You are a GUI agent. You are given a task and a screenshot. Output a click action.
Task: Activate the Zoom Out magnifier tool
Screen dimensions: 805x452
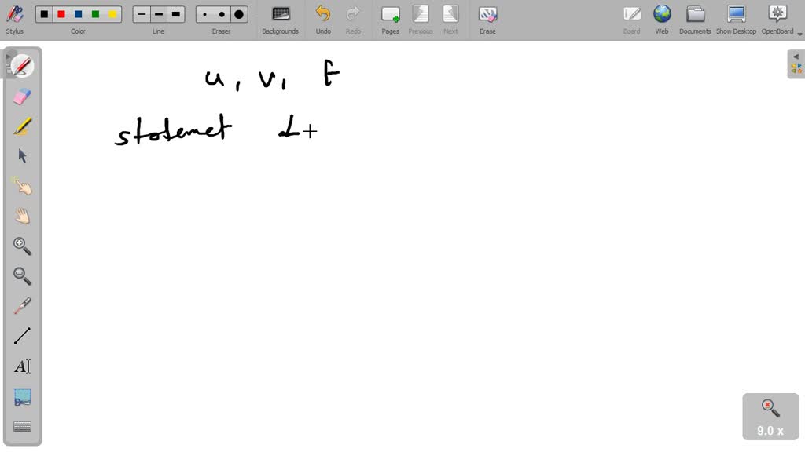point(22,275)
